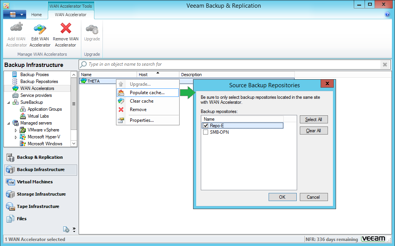Check the SMB-OPN repository checkbox
Viewport: 395px width, 246px height.
[x=205, y=132]
